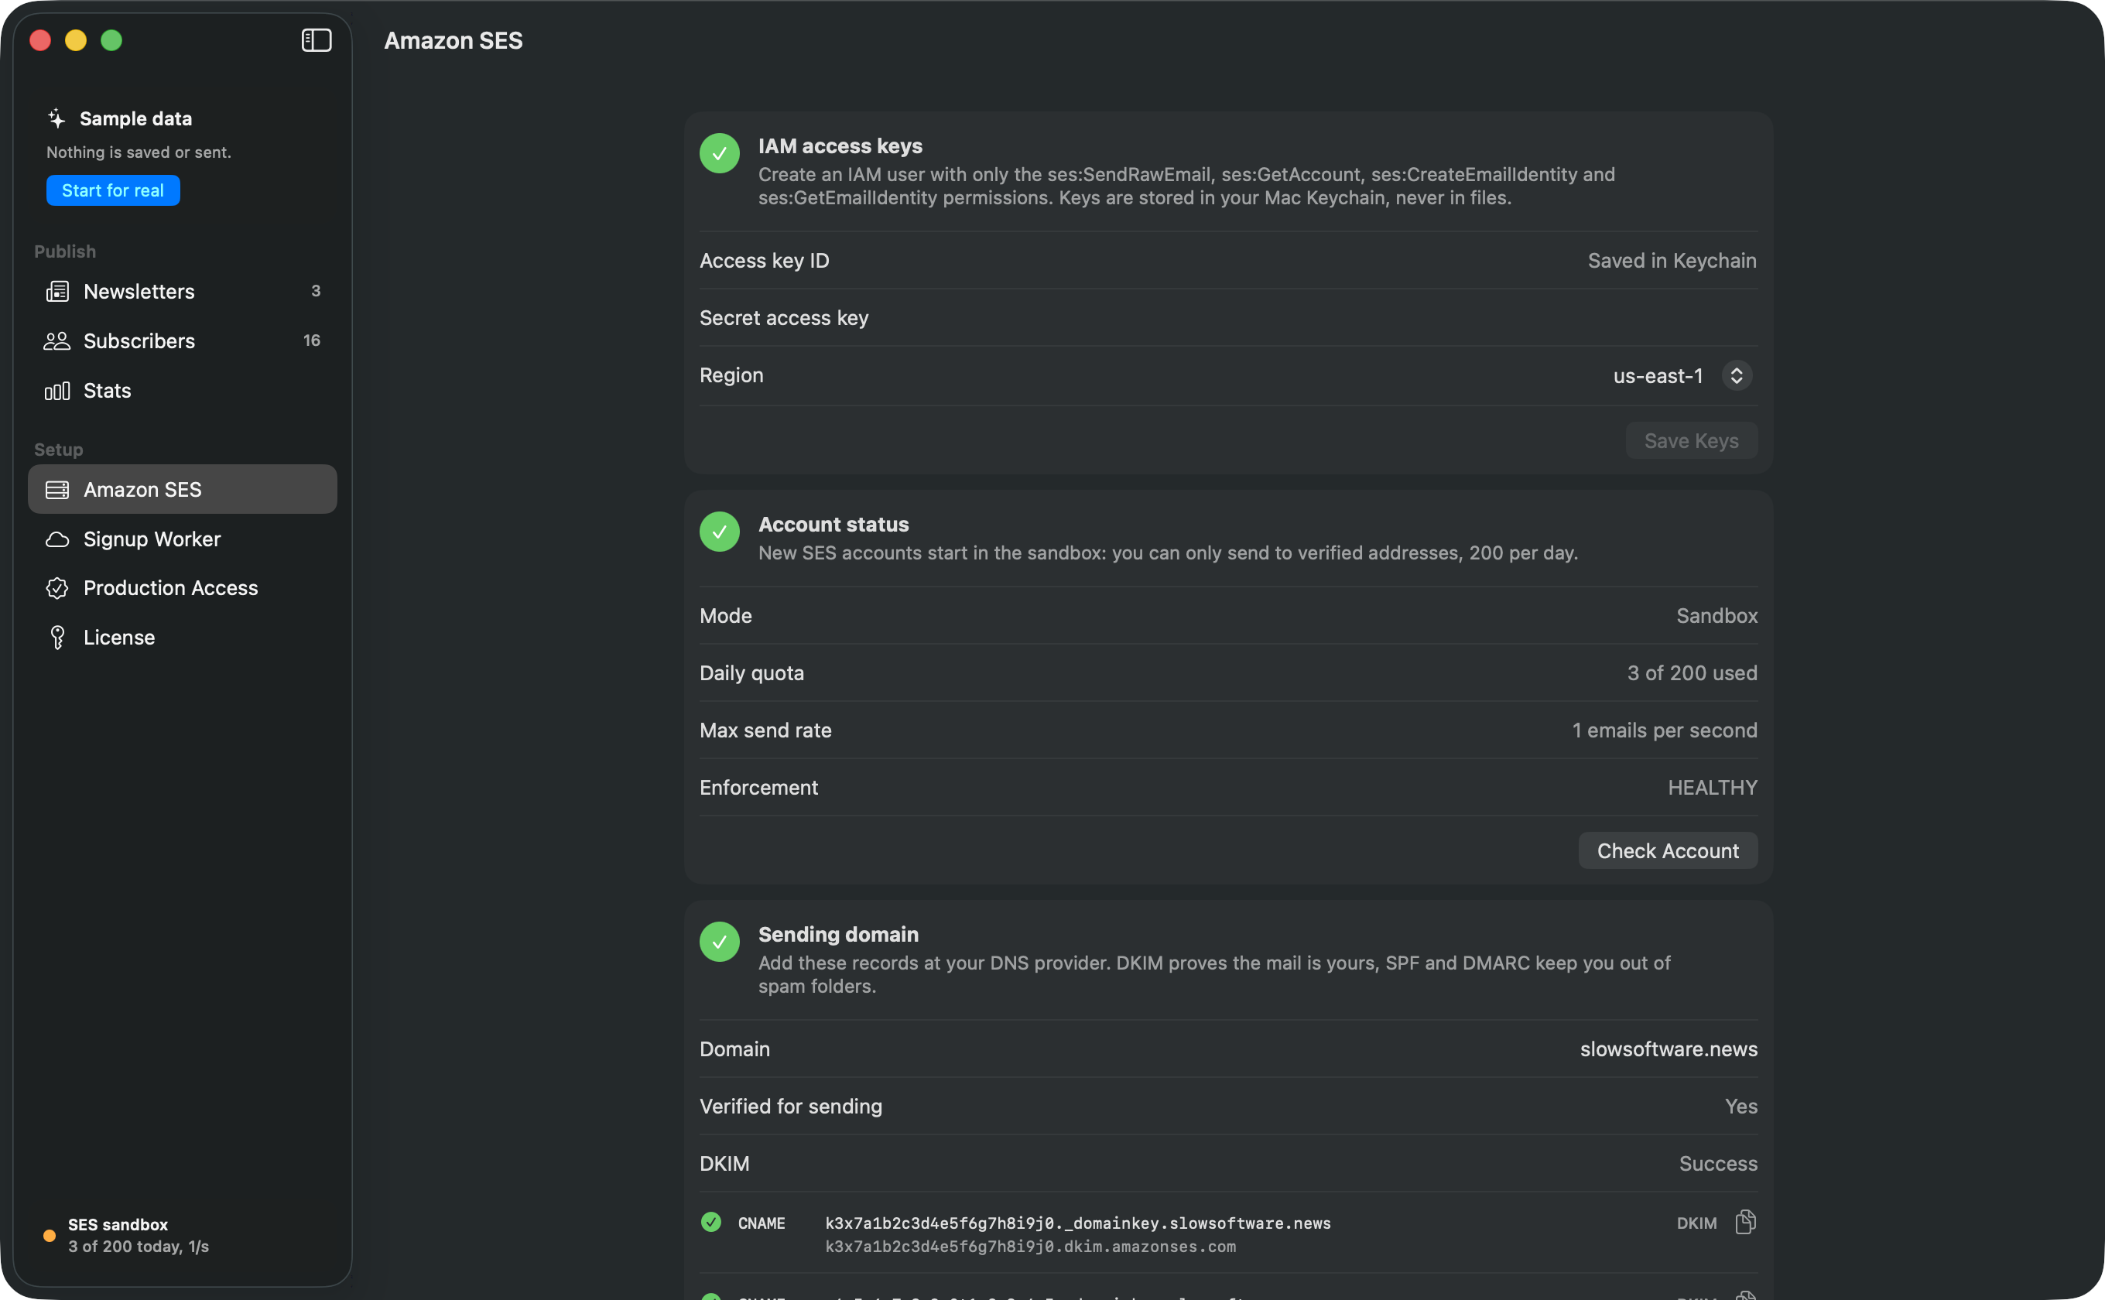The height and width of the screenshot is (1300, 2105).
Task: Click the orange SES sandbox status dot
Action: point(50,1236)
